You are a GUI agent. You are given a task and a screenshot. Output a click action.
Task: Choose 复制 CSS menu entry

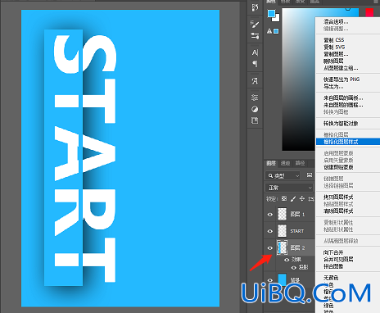334,40
